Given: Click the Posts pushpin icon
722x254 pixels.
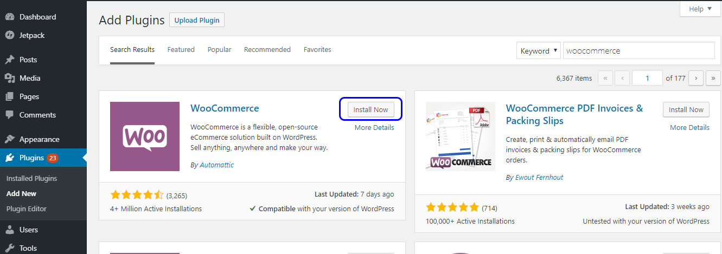Looking at the screenshot, I should tap(10, 60).
